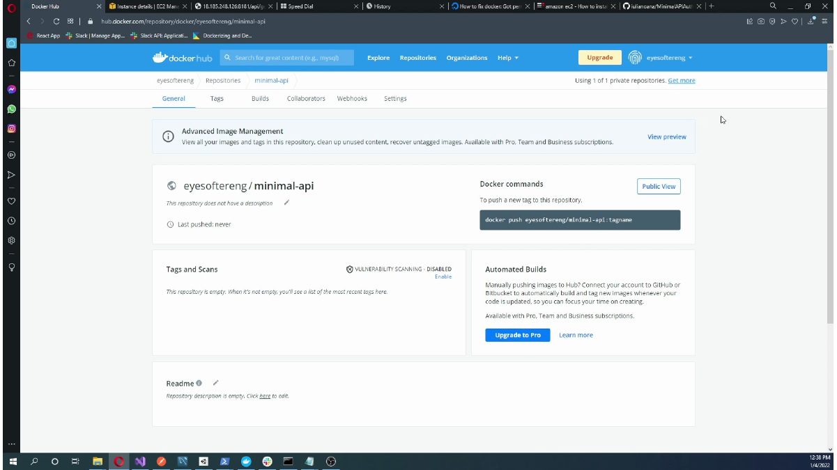The height and width of the screenshot is (470, 837).
Task: Open File Explorer from the taskbar
Action: (x=98, y=461)
